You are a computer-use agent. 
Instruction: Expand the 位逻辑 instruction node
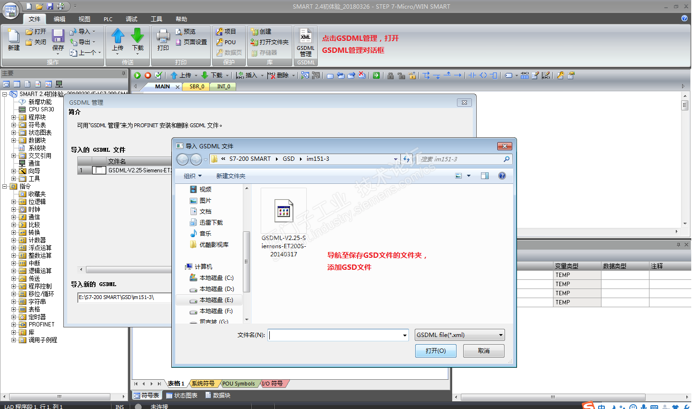click(14, 202)
